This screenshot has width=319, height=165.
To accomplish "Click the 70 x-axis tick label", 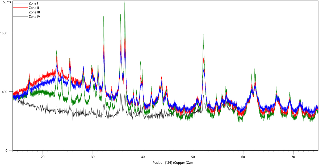I will tap(293, 156).
